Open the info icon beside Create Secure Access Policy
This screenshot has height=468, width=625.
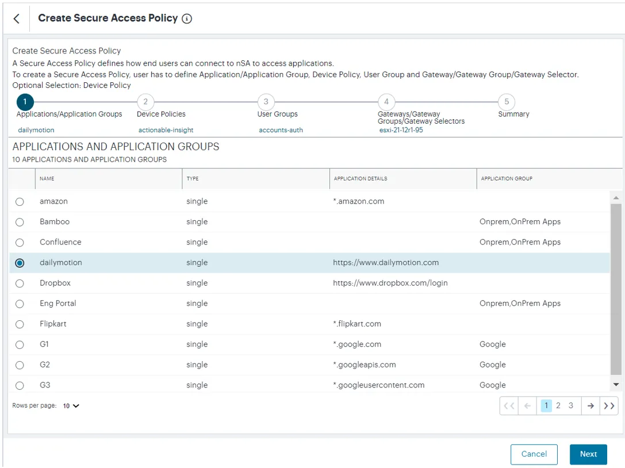pos(187,19)
